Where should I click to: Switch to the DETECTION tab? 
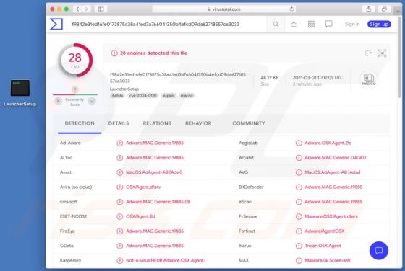80,123
